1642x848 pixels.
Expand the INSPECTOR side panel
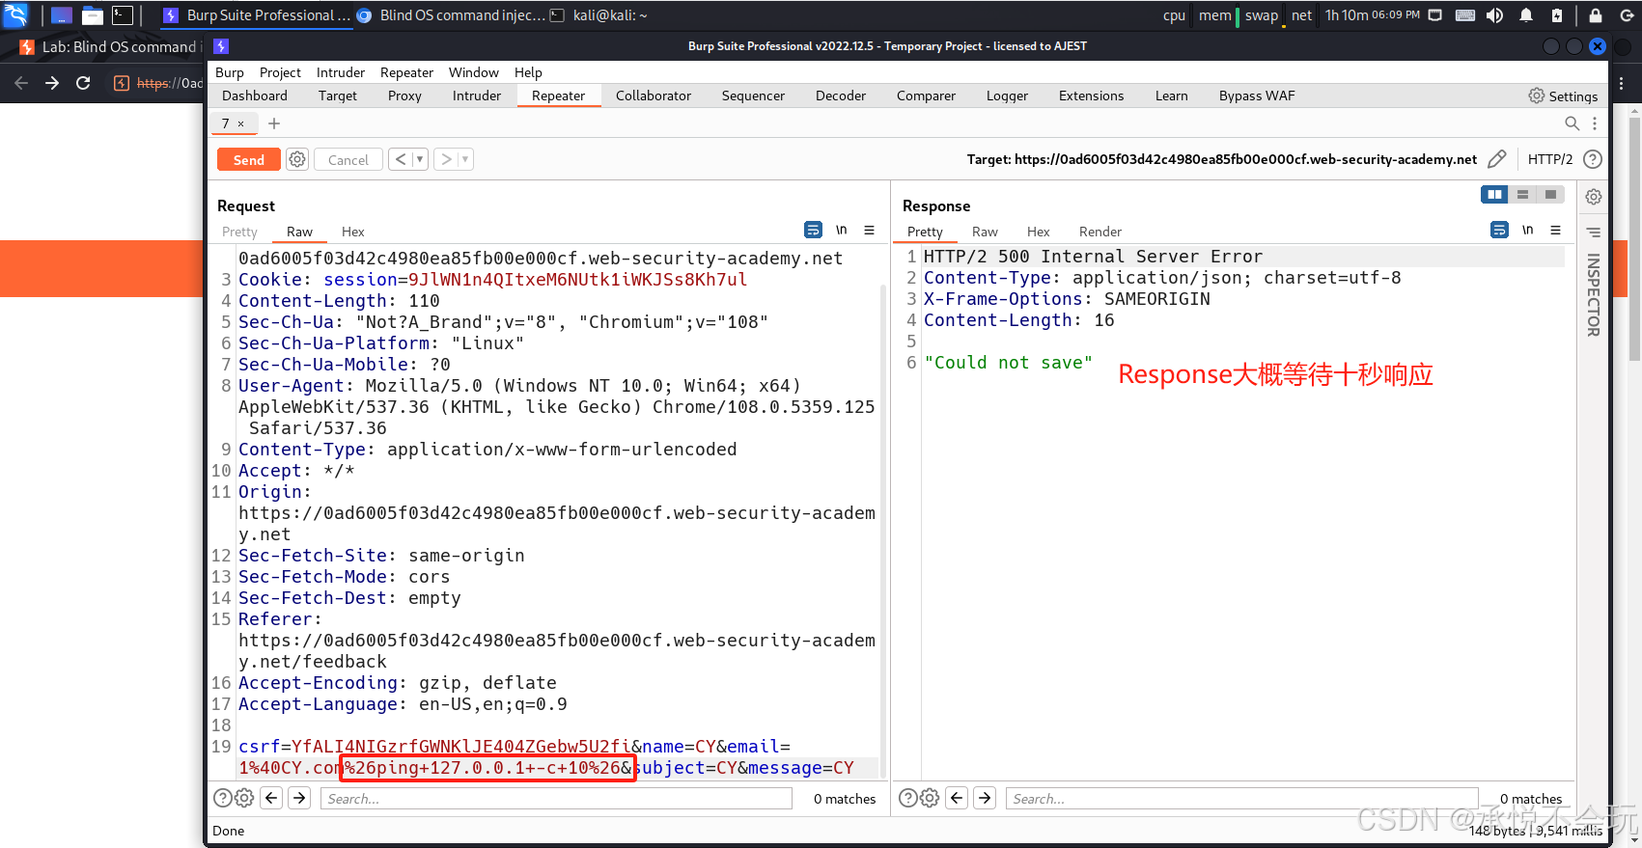[x=1594, y=295]
